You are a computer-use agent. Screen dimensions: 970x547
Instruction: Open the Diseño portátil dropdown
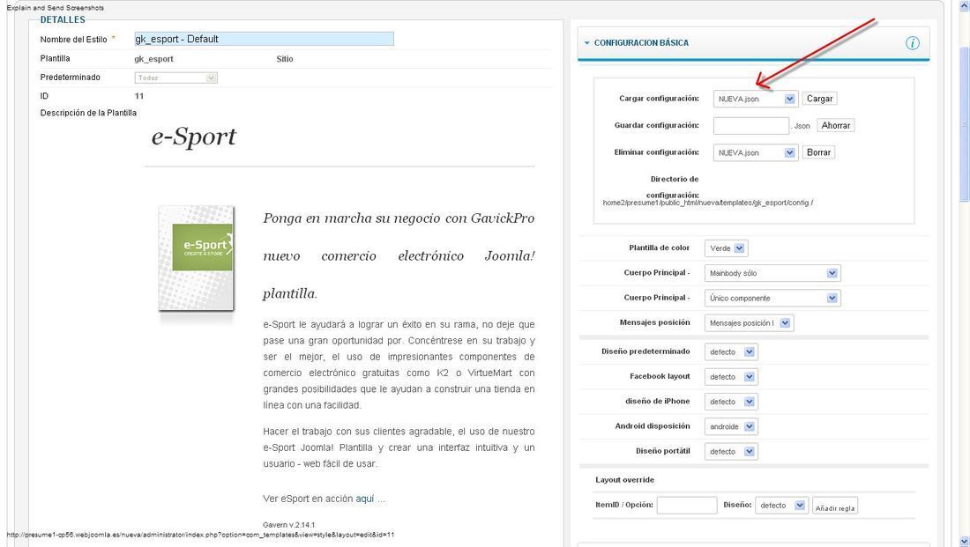(x=731, y=452)
